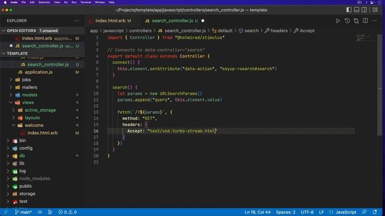Collapse the Open Editors section
The image size is (385, 216).
(4, 31)
